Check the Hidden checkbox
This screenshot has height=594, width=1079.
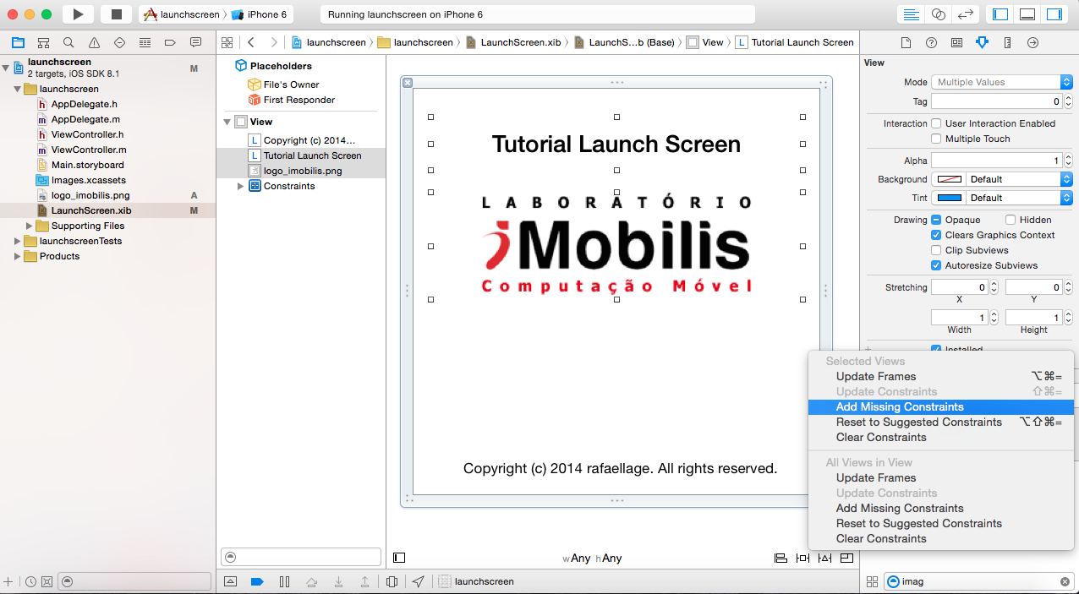tap(1011, 220)
